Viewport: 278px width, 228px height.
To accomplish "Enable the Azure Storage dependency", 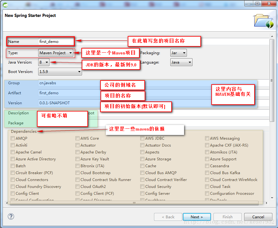I will point(142,159).
